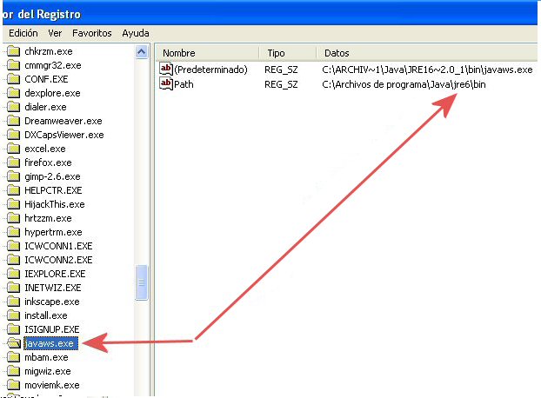This screenshot has height=398, width=541.
Task: Select the migwiz.exe key
Action: [x=48, y=371]
